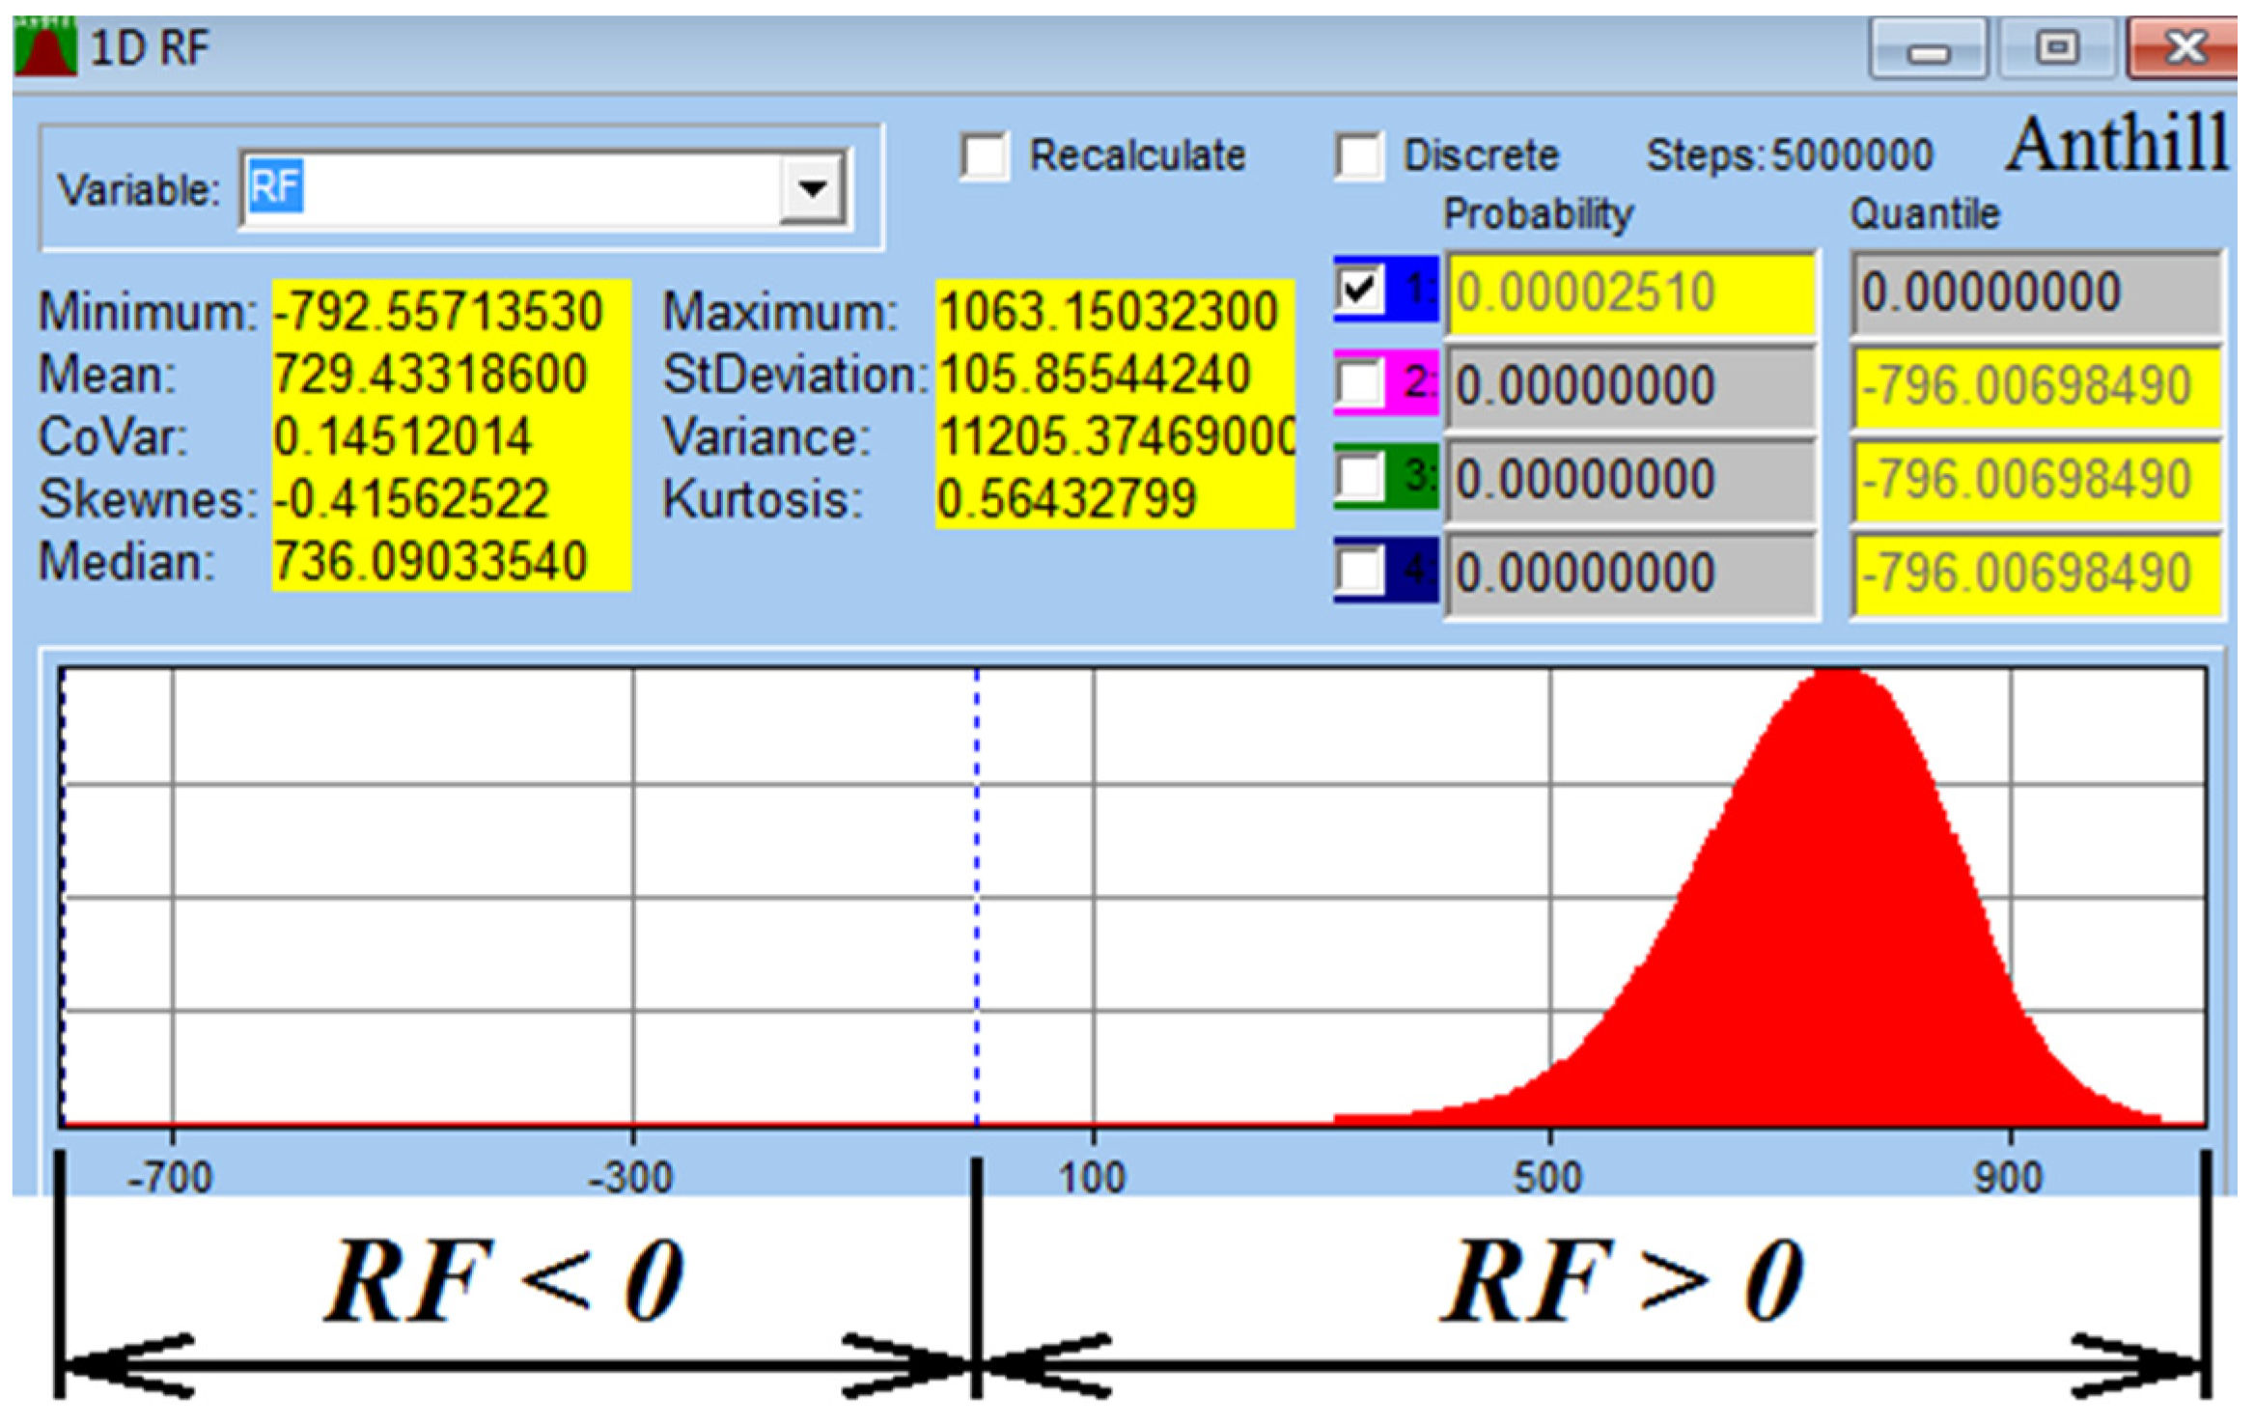
Task: Click row 1 Quantile field 0.00000000
Action: pyautogui.click(x=2037, y=293)
